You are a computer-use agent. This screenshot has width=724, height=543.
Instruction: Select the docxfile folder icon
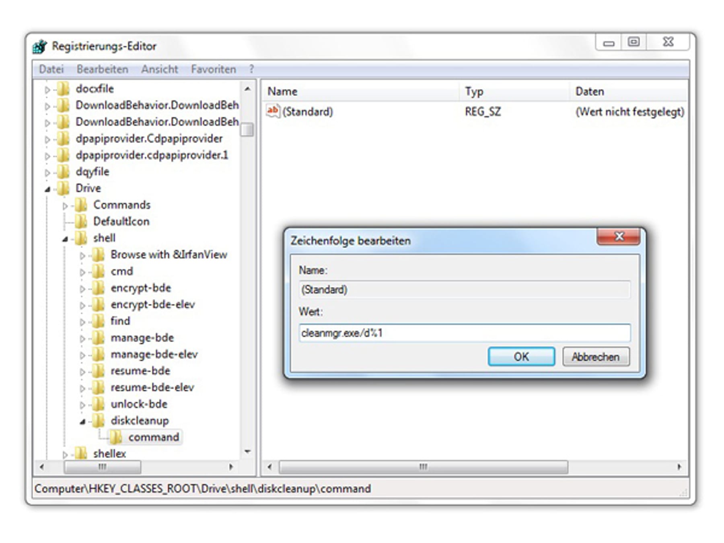(x=63, y=89)
